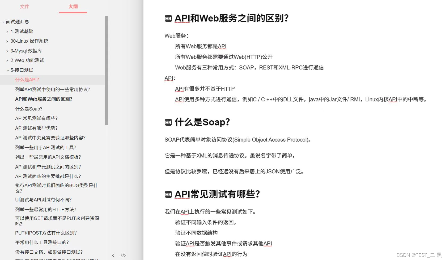Open API测试中究竟需要验证哪些内容? entry

pyautogui.click(x=50, y=138)
